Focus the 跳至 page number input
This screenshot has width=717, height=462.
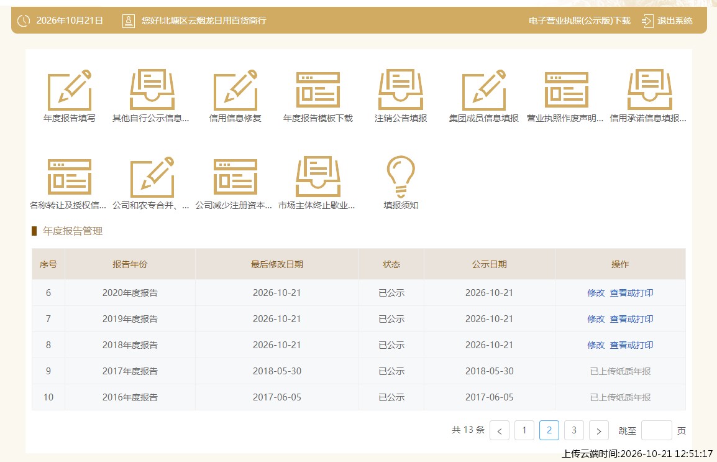[657, 430]
